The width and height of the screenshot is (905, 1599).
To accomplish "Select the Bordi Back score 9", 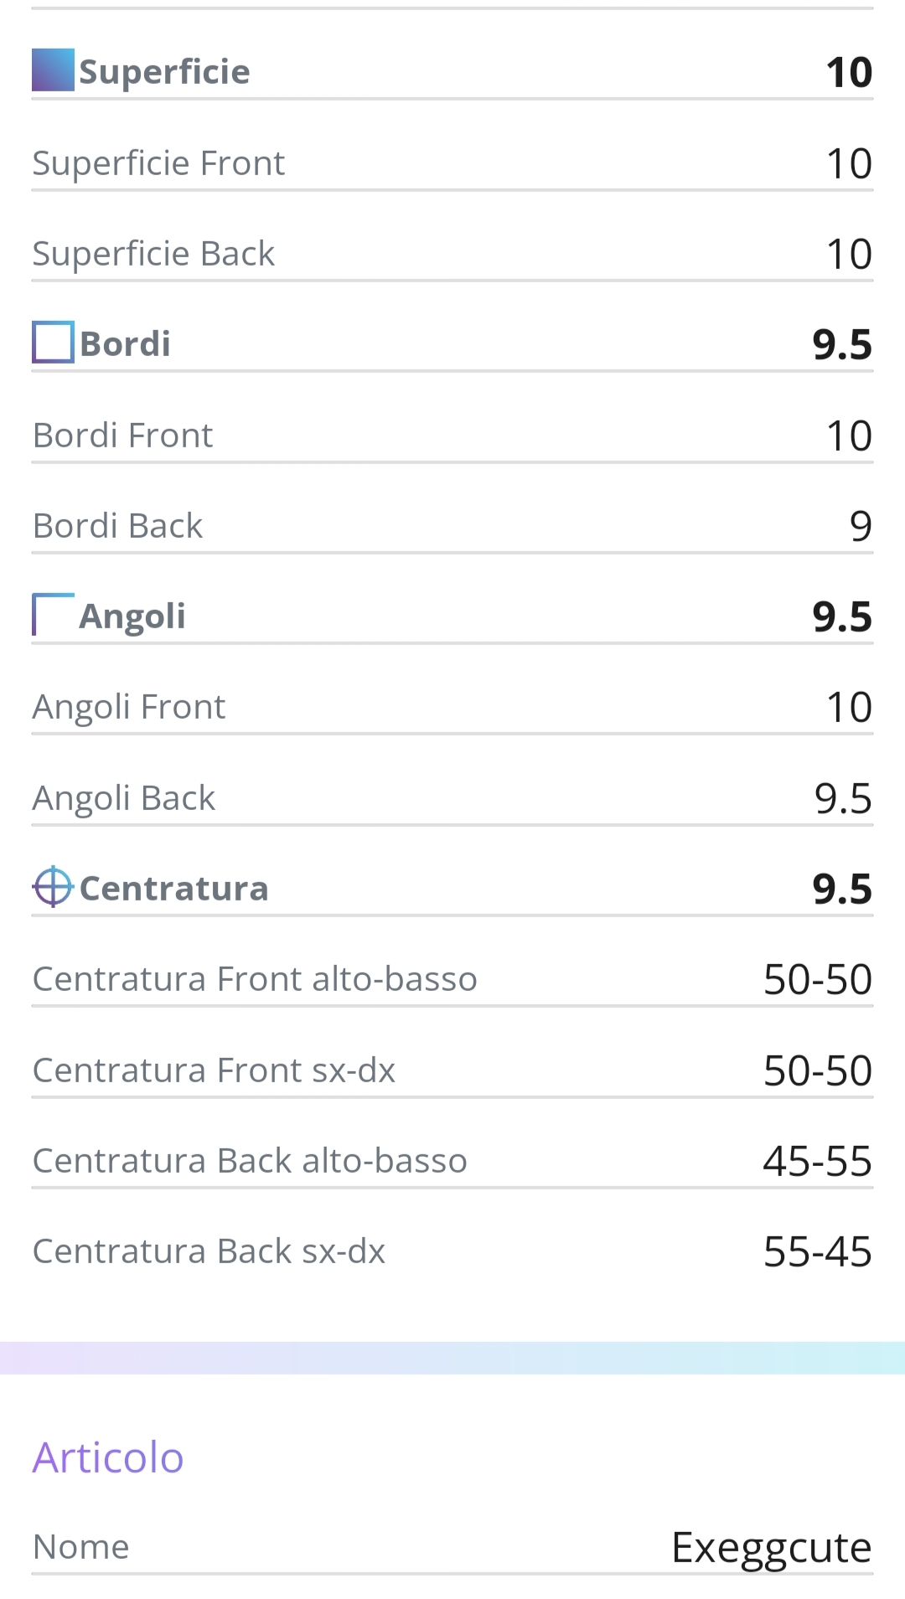I will [861, 526].
